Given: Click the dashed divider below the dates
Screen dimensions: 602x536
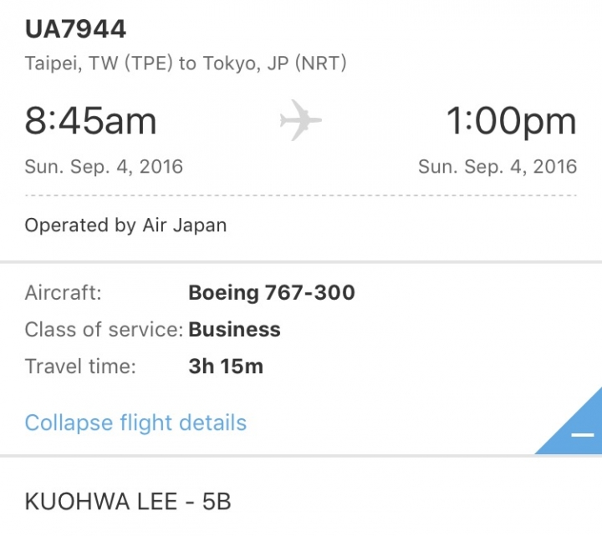Looking at the screenshot, I should tap(301, 195).
